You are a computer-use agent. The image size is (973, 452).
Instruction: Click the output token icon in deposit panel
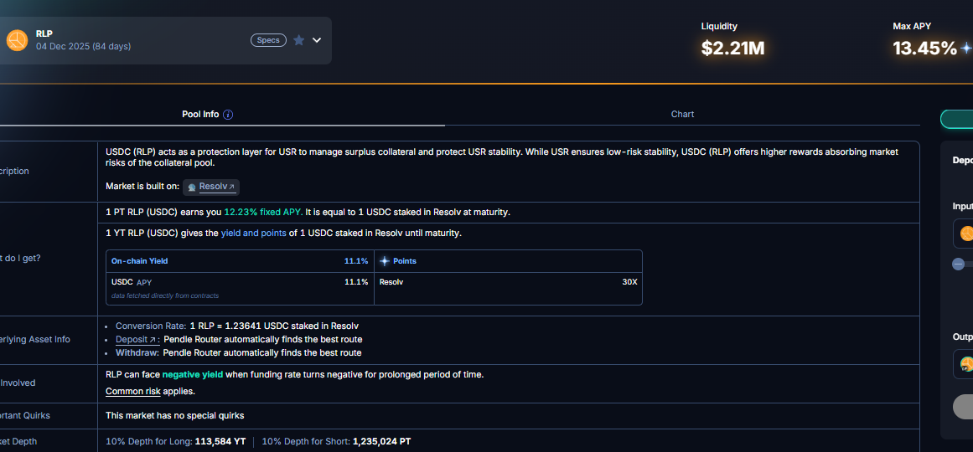point(966,364)
